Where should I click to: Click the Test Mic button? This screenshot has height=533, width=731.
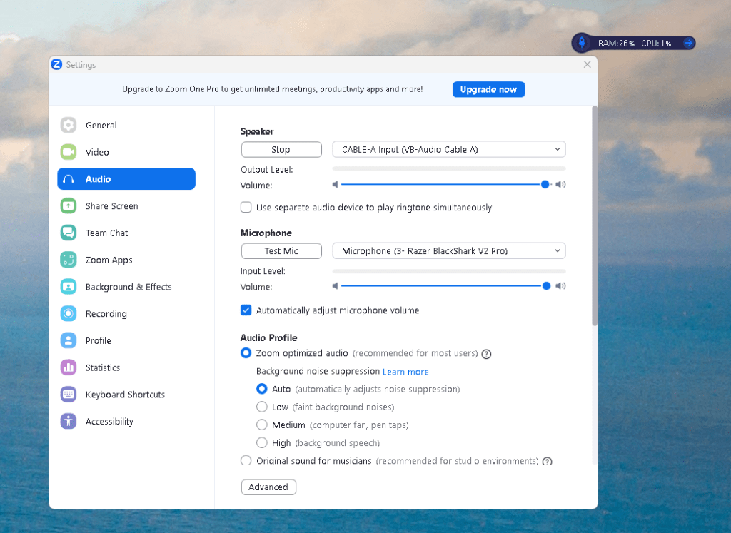(281, 251)
